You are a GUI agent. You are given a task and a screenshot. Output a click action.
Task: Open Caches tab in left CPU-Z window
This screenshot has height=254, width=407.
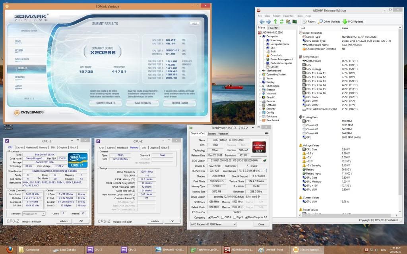[x=20, y=148]
